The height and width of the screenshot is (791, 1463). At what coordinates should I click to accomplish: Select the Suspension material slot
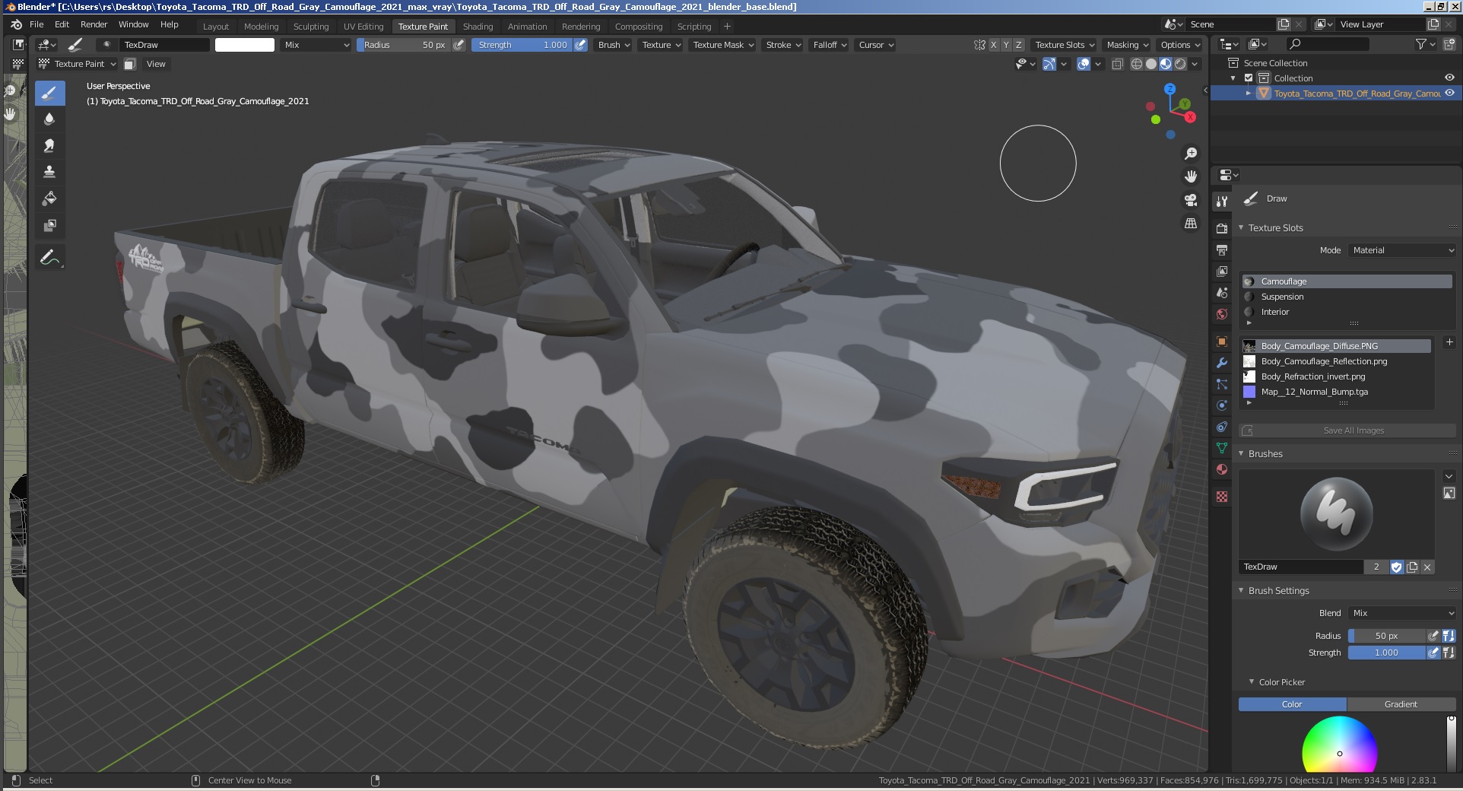(x=1347, y=297)
